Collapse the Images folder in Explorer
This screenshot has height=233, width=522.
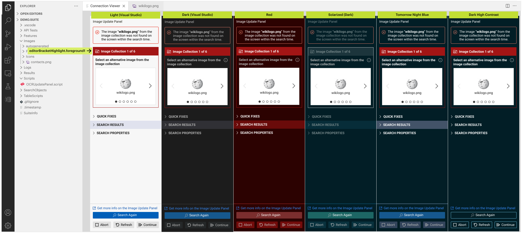point(48,41)
